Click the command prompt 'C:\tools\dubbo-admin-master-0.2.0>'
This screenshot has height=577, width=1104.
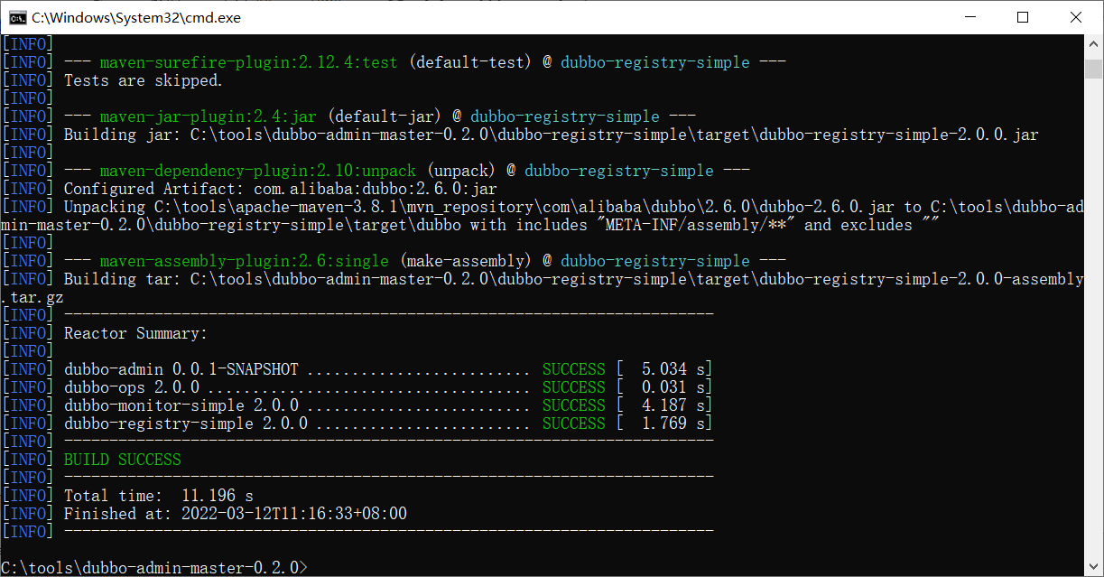pyautogui.click(x=154, y=568)
